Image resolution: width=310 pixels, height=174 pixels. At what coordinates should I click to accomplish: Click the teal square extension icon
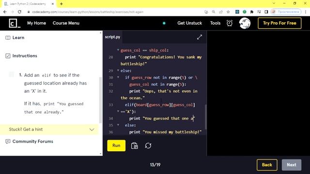(x=237, y=12)
